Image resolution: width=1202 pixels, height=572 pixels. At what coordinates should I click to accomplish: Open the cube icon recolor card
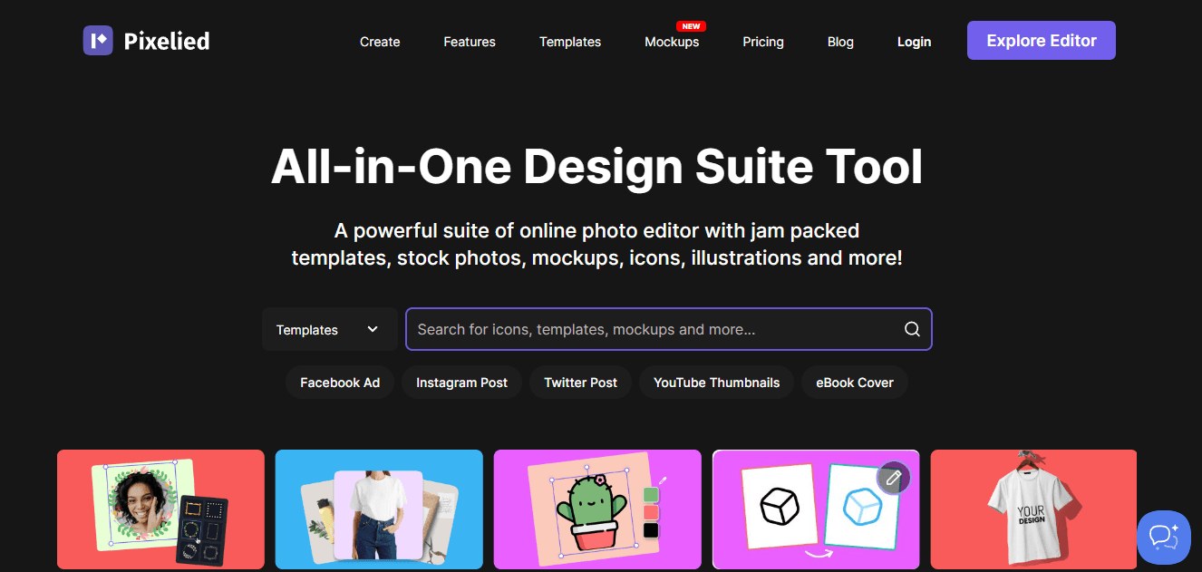(816, 509)
